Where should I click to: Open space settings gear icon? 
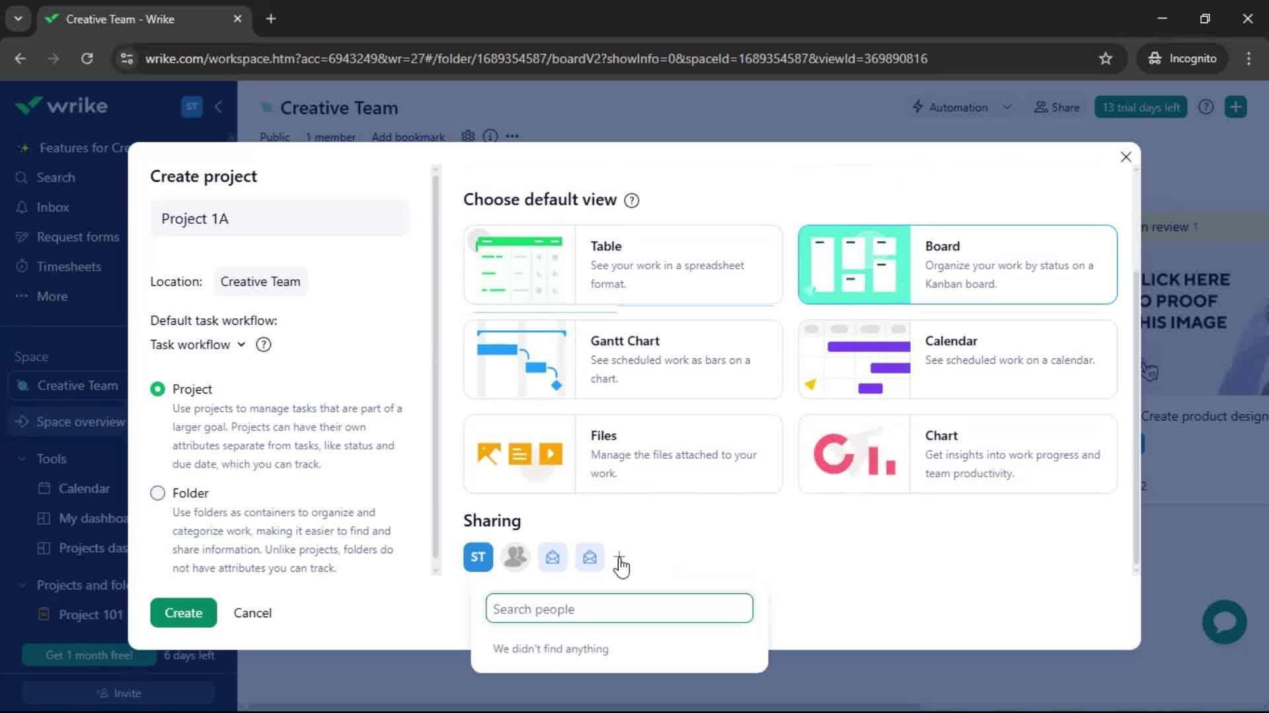[468, 136]
